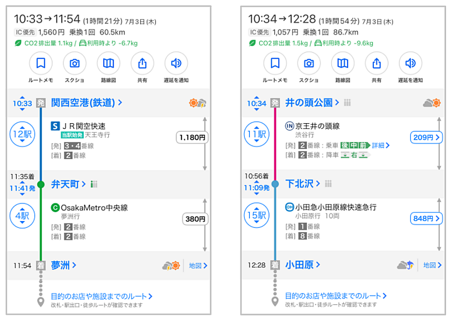Open the 848円 fare details
The height and width of the screenshot is (319, 451).
click(x=426, y=219)
